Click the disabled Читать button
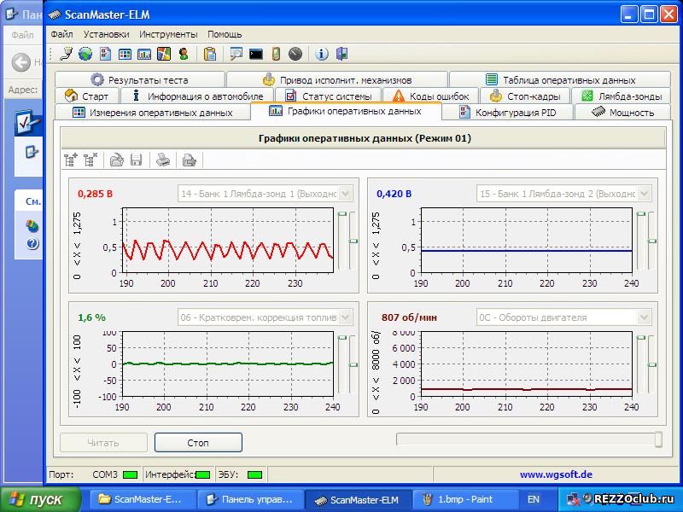This screenshot has width=683, height=512. coord(103,443)
